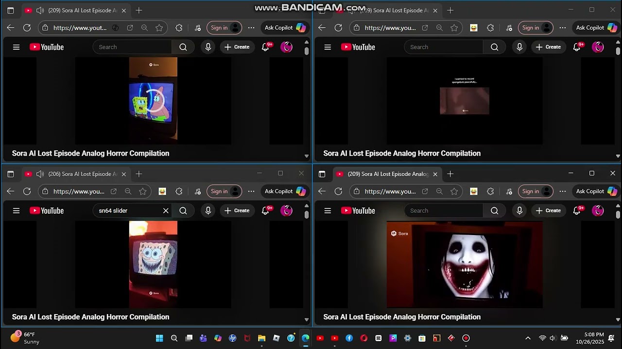
Task: Focus the Search box in bottom-right window
Action: (x=444, y=210)
